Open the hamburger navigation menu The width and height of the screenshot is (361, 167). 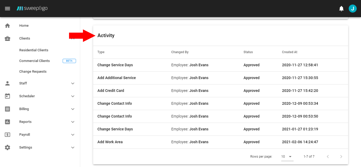pos(7,9)
